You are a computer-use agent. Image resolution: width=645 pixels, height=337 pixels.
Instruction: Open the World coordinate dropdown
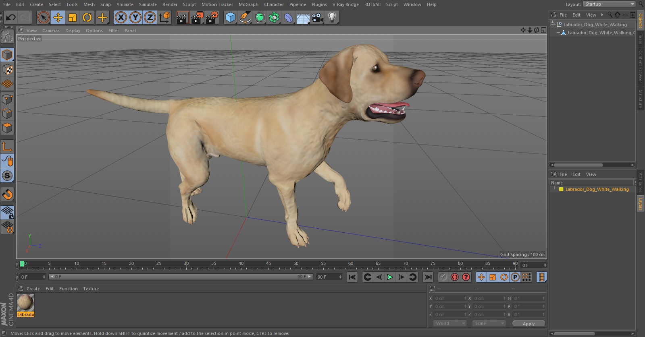tap(450, 323)
